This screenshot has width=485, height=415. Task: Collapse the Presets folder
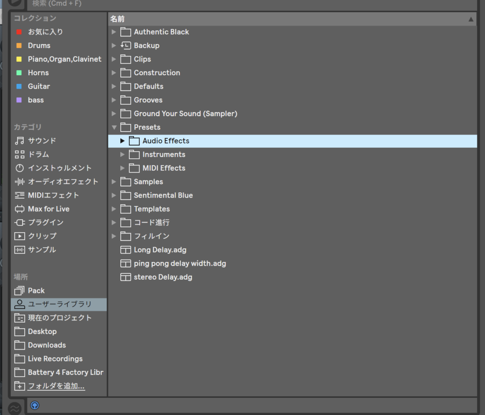point(114,127)
